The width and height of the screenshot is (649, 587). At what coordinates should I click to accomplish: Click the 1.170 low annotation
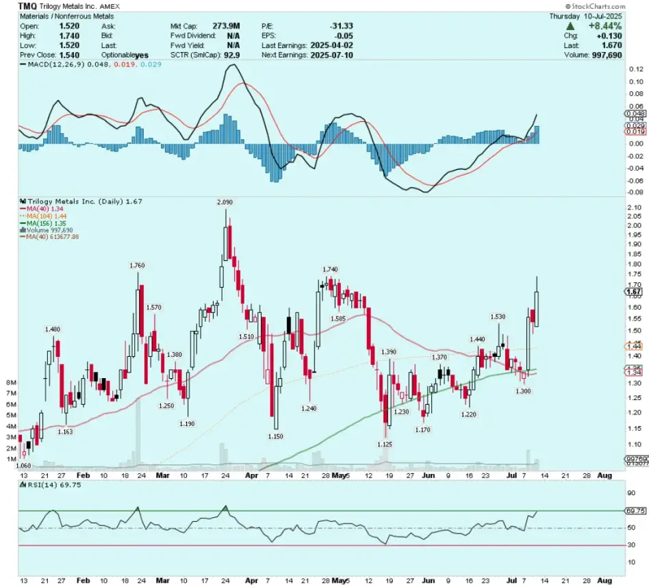click(x=422, y=429)
